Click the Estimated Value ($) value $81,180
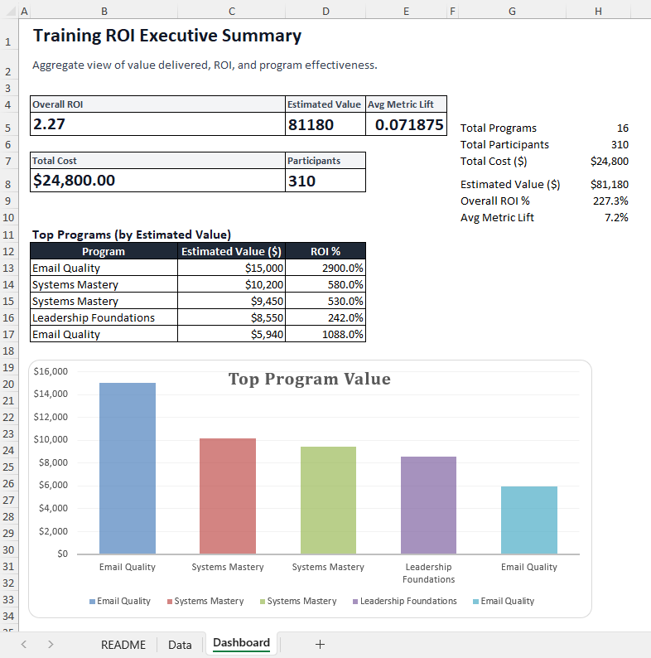 [x=609, y=185]
